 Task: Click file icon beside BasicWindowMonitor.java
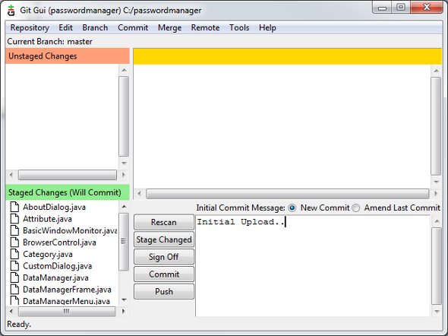click(14, 230)
